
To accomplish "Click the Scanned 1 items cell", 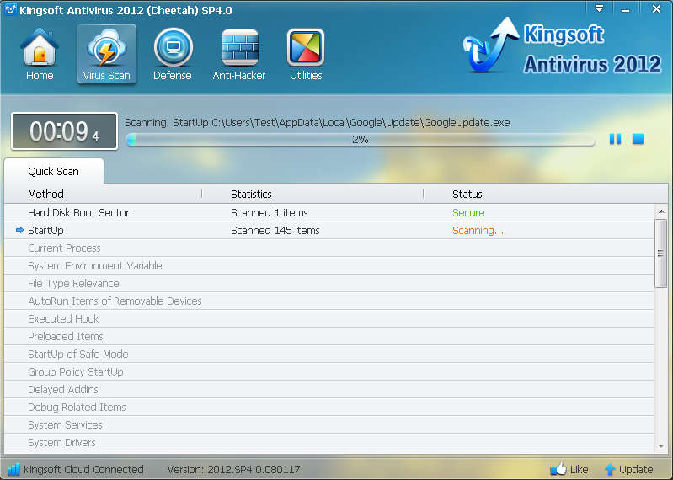I will (269, 213).
